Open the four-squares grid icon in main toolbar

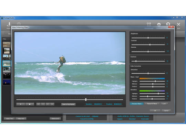tap(149, 24)
